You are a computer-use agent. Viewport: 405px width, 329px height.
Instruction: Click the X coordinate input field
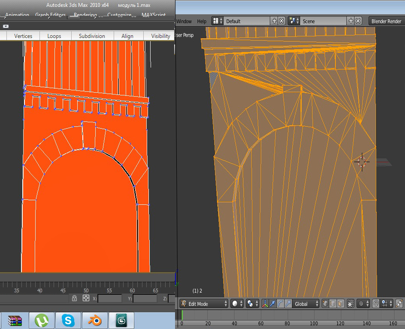click(x=110, y=298)
